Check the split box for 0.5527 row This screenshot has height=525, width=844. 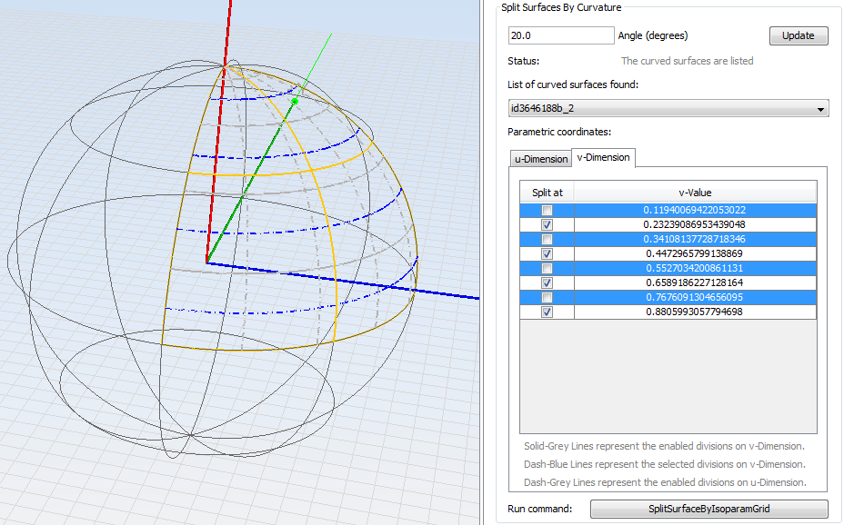[x=547, y=268]
